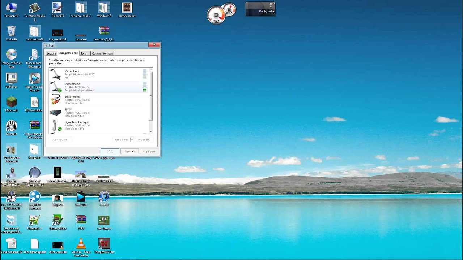Viewport: 463px width, 260px height.
Task: Select the Entrée ligne device
Action: [x=98, y=100]
